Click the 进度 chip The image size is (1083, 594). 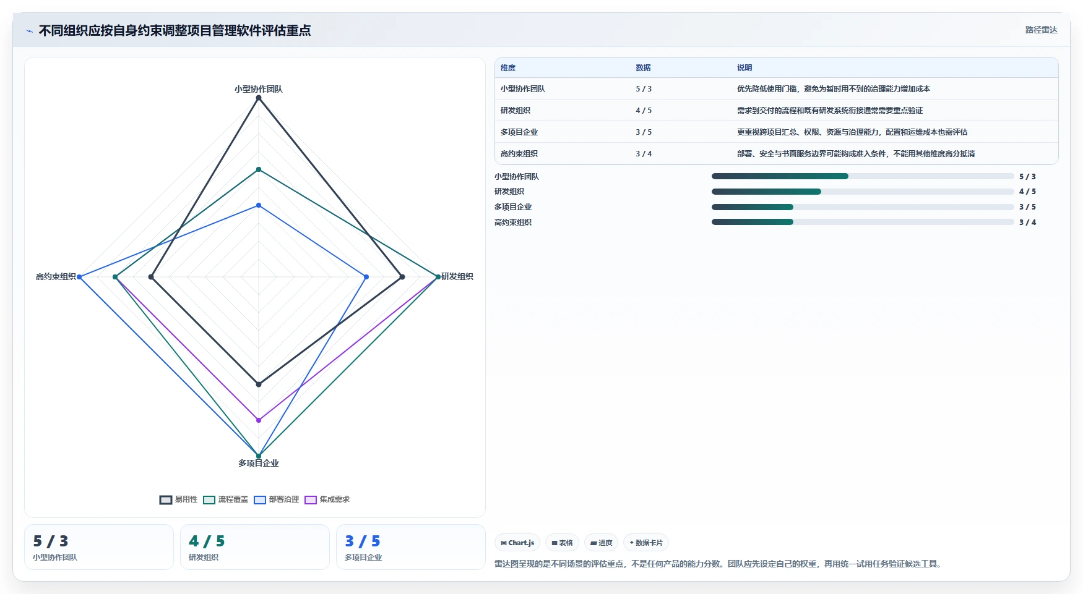[601, 543]
